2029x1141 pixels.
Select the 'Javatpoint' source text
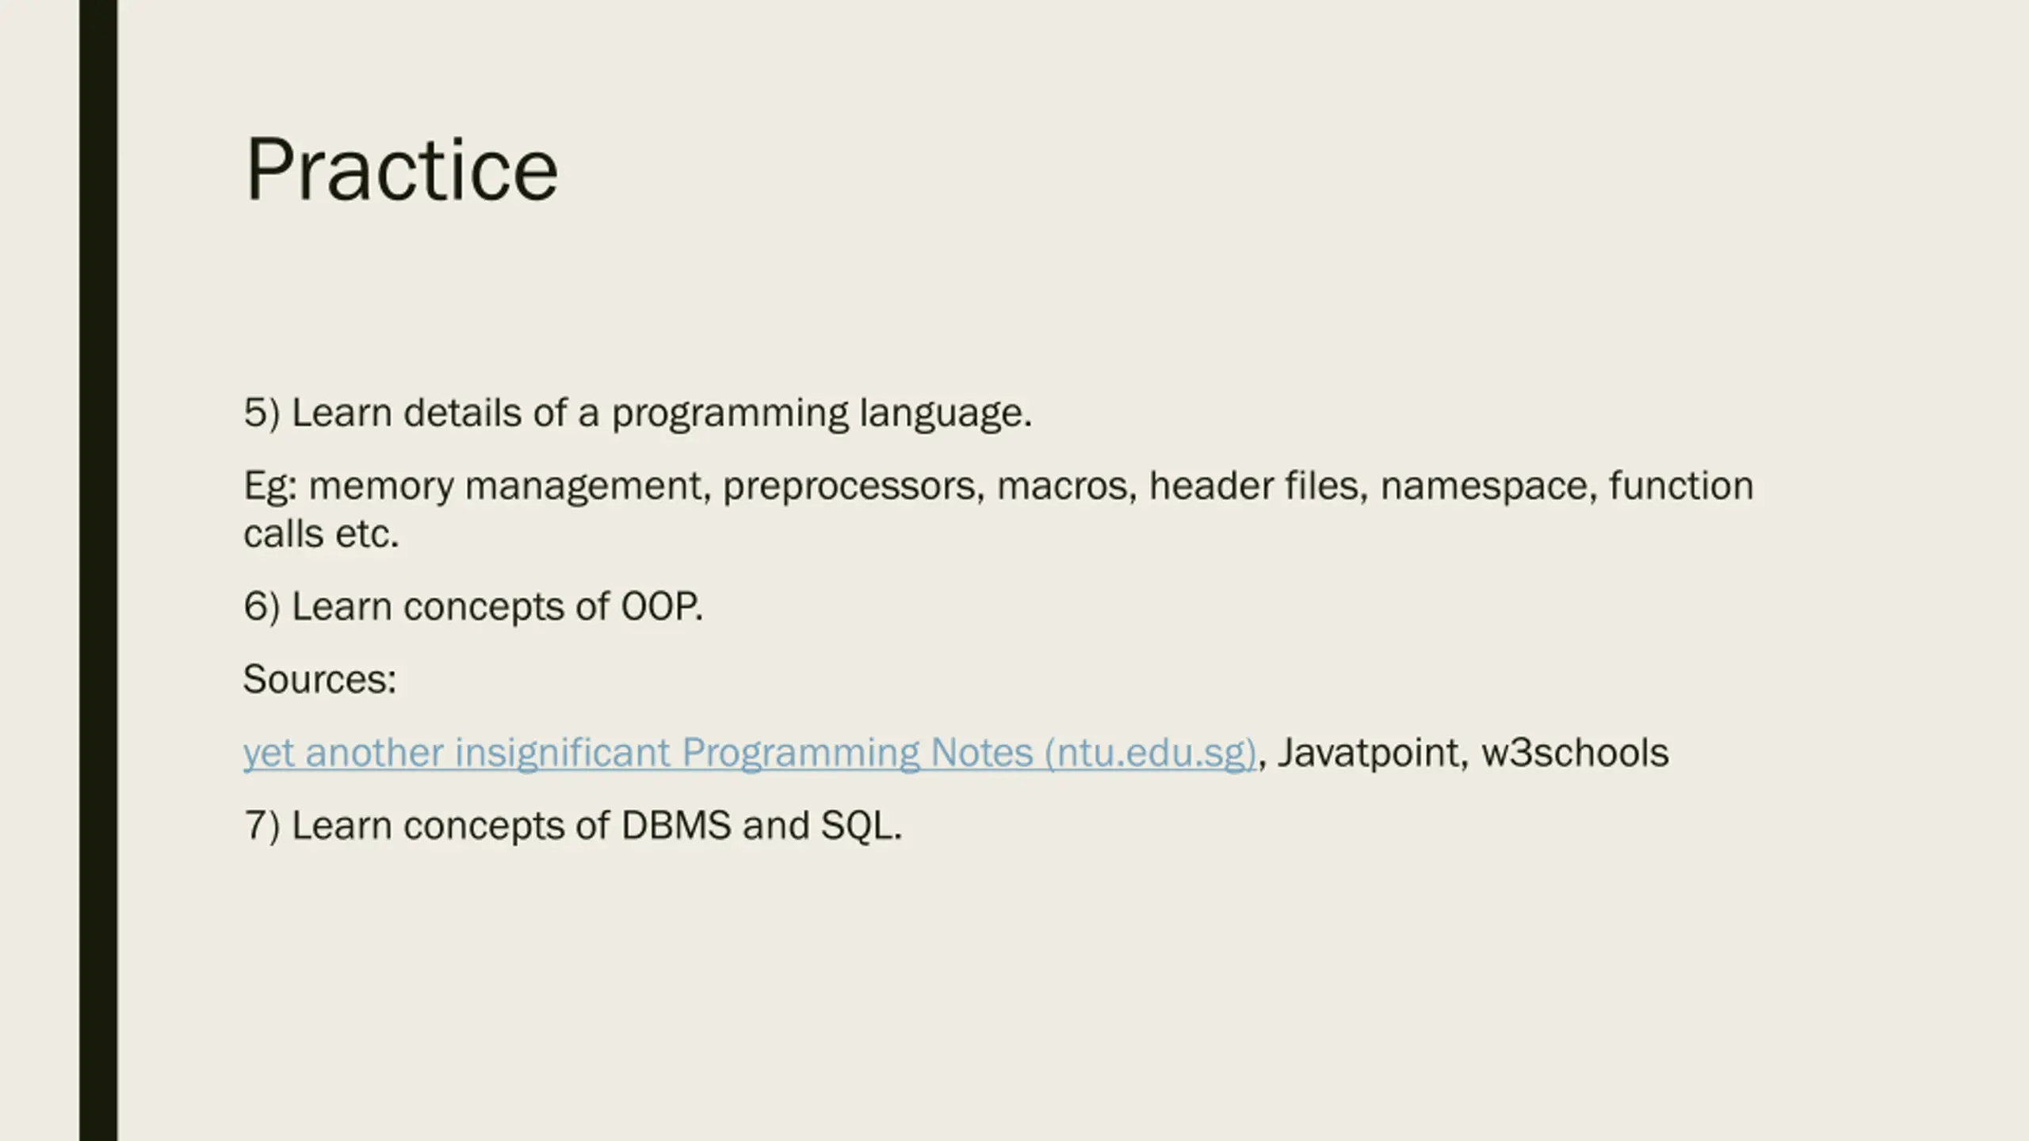1369,753
